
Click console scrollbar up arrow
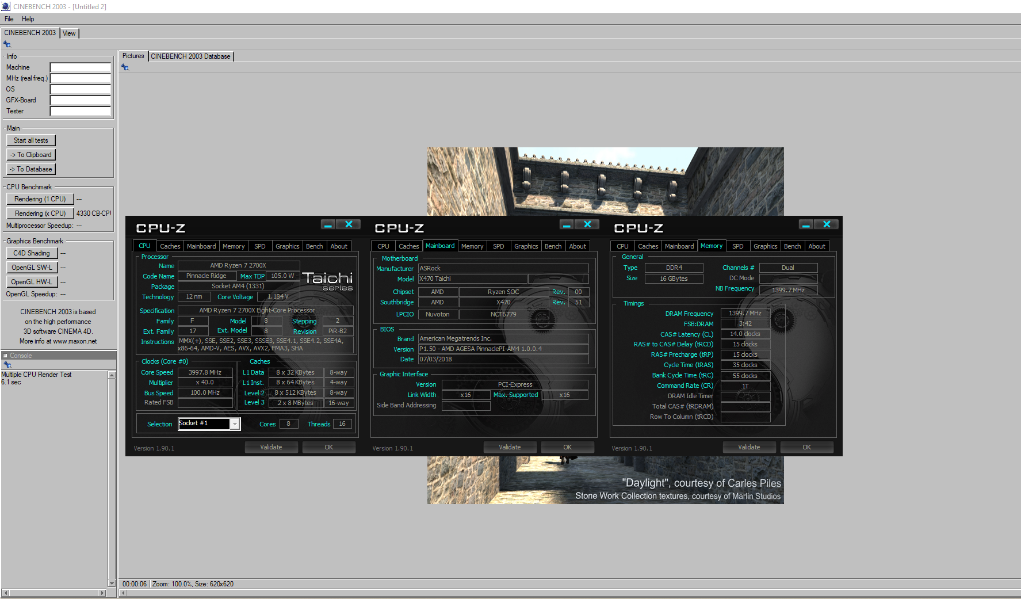(112, 375)
